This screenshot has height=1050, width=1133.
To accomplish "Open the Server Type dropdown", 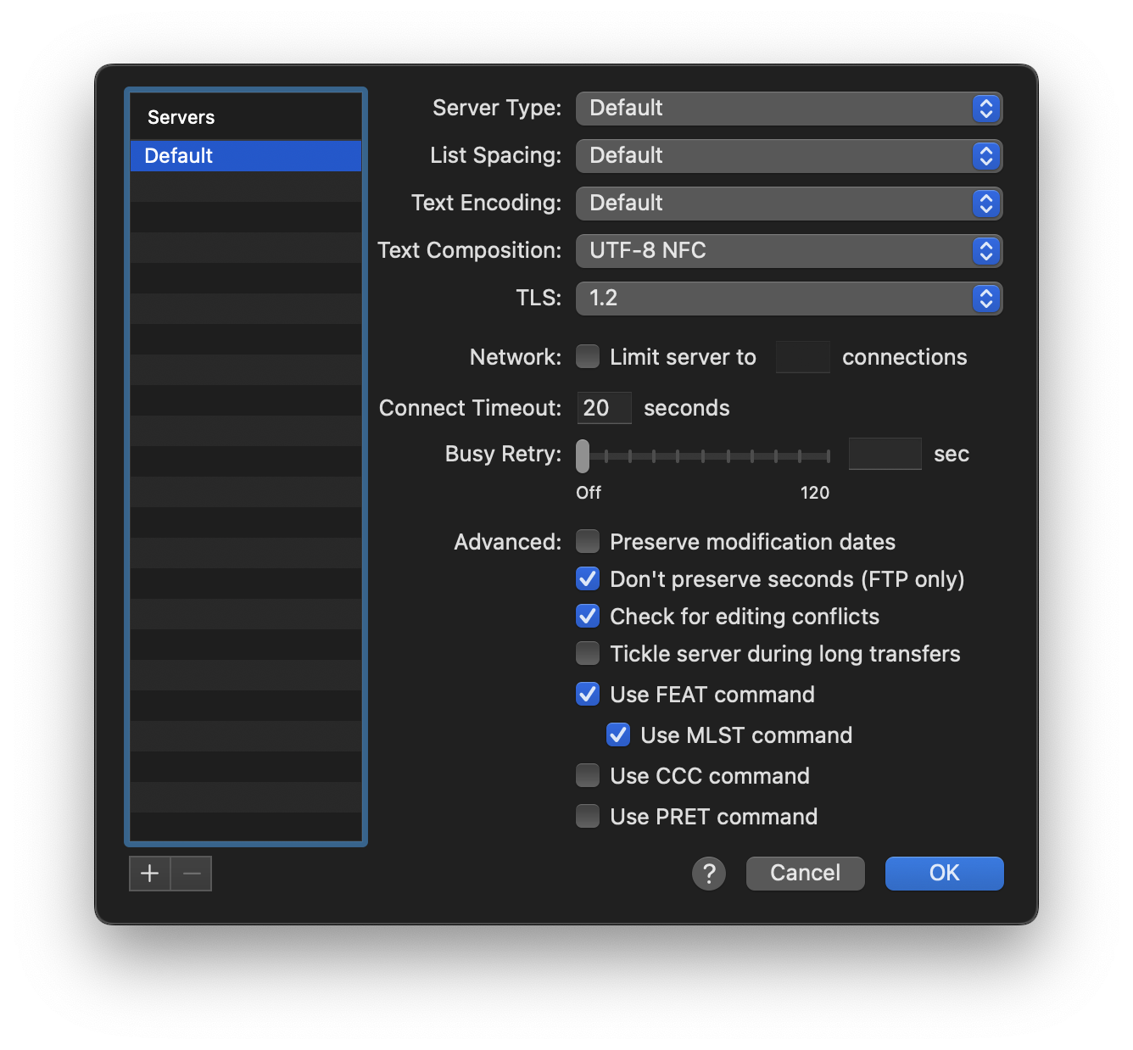I will pyautogui.click(x=789, y=109).
